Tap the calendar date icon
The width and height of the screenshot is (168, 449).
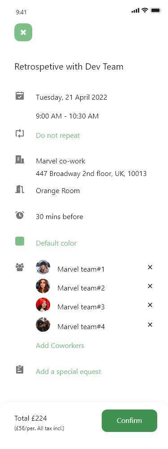[x=20, y=96]
